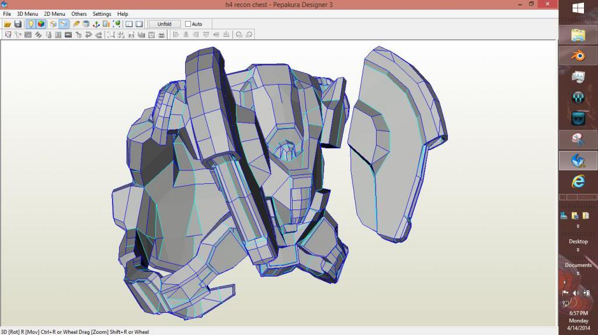Open the Snipping Tool scissors taskbar icon

click(578, 139)
